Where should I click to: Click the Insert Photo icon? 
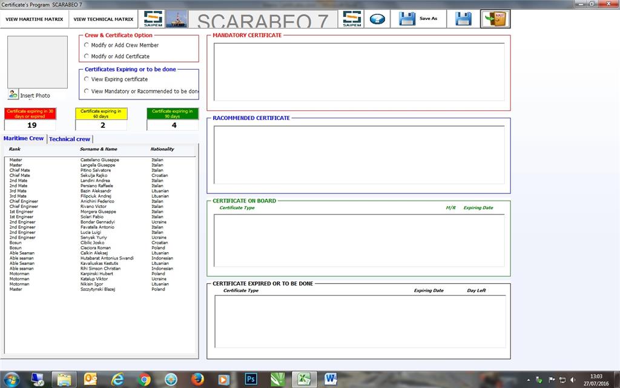click(13, 94)
